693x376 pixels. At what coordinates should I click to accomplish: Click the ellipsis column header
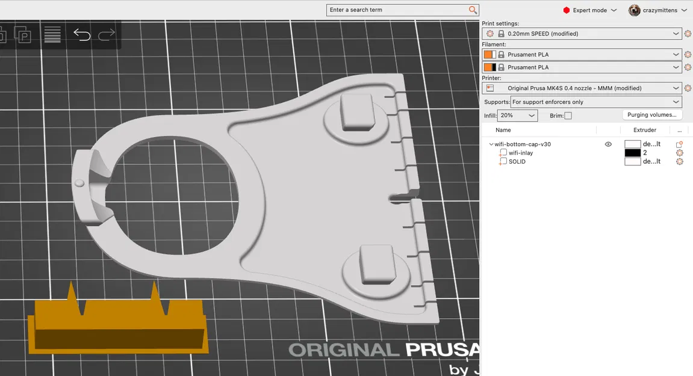pyautogui.click(x=679, y=131)
